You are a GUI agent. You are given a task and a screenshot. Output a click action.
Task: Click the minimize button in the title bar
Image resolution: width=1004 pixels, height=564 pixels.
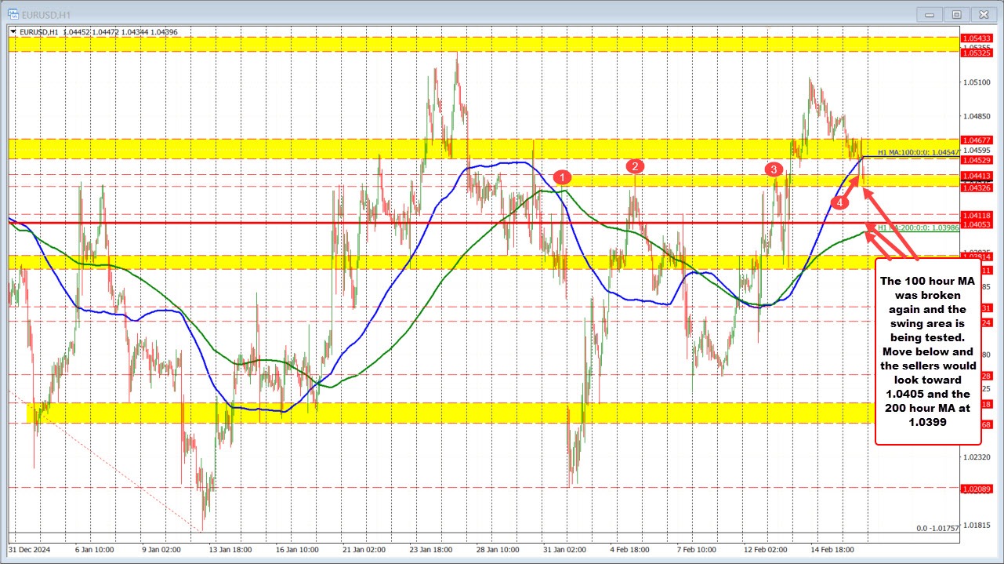click(928, 13)
